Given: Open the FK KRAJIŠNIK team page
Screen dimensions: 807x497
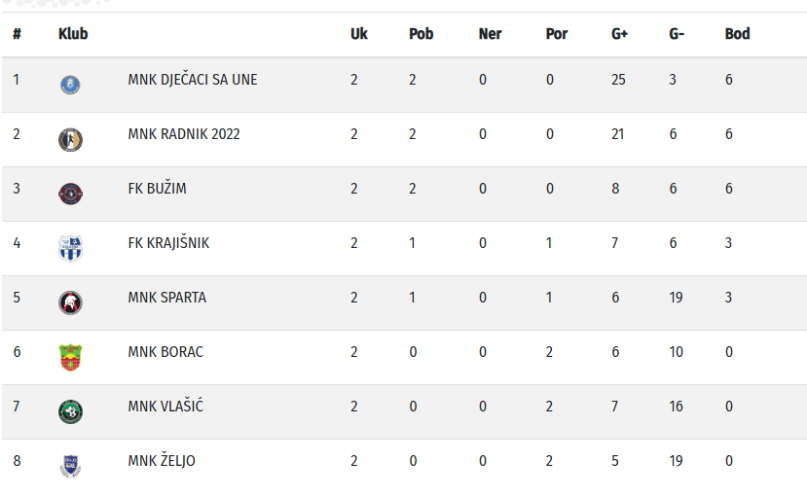Looking at the screenshot, I should 168,243.
